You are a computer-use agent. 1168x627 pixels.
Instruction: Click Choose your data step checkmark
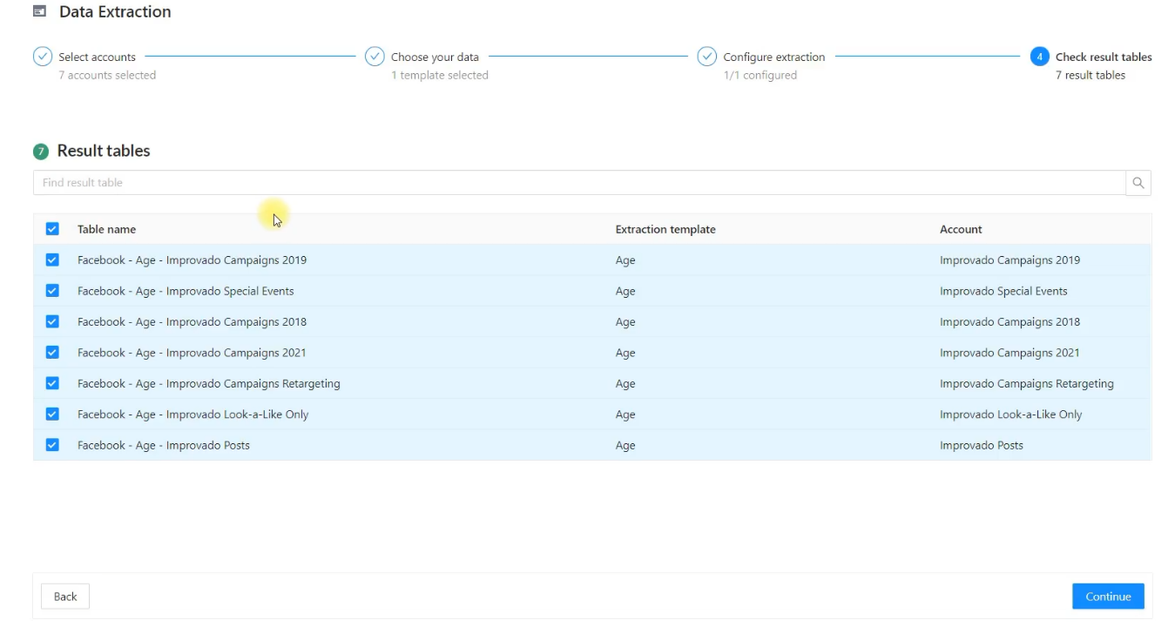point(375,57)
